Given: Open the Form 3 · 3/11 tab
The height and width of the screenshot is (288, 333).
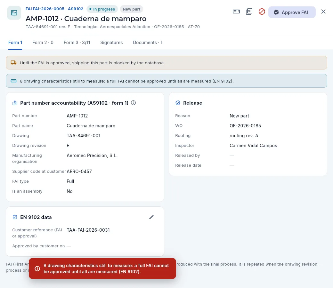Looking at the screenshot, I should (77, 43).
